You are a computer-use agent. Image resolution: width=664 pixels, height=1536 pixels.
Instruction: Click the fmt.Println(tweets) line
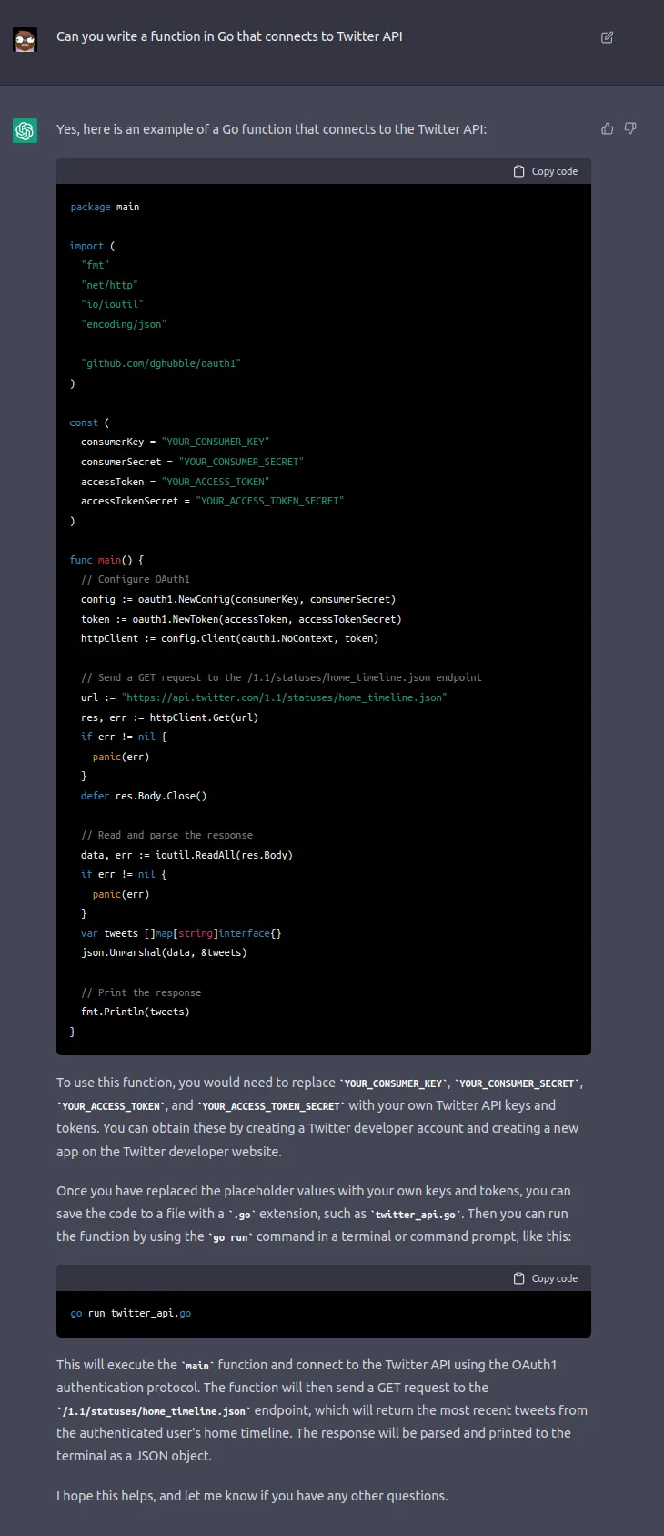(136, 1012)
